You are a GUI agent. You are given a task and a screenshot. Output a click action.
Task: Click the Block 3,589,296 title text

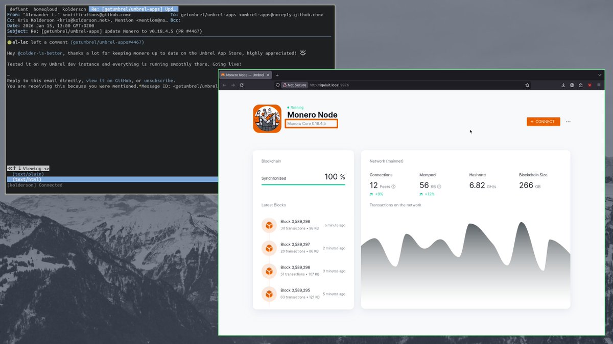[x=295, y=267]
